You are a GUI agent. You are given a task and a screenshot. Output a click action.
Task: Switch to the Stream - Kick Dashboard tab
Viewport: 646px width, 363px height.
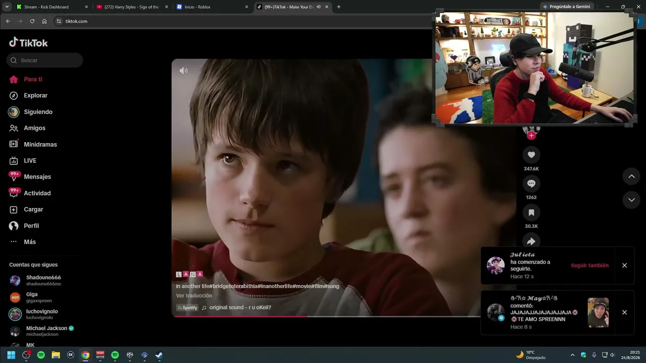click(x=52, y=7)
